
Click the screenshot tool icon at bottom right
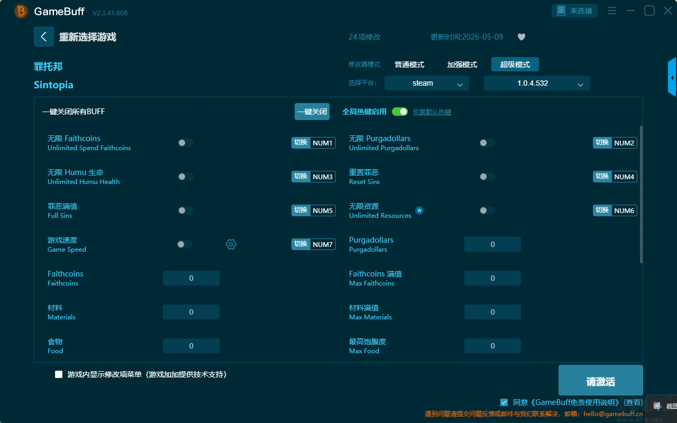657,406
